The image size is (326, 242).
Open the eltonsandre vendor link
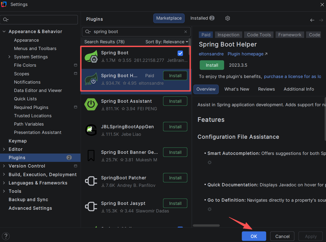coord(211,54)
